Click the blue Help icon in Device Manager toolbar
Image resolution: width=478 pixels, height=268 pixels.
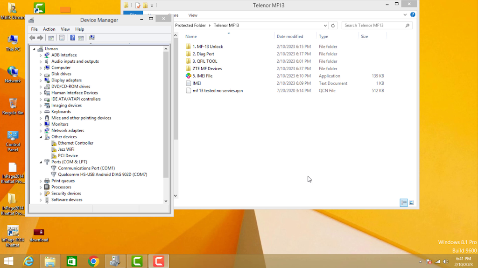[72, 38]
